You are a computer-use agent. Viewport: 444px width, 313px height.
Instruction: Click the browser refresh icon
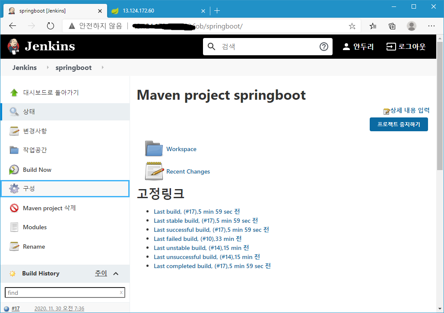coord(51,26)
